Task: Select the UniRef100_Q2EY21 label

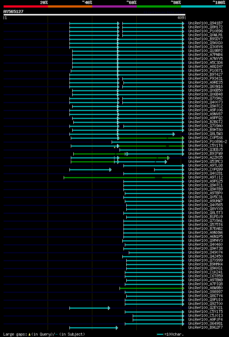Action: (205, 308)
